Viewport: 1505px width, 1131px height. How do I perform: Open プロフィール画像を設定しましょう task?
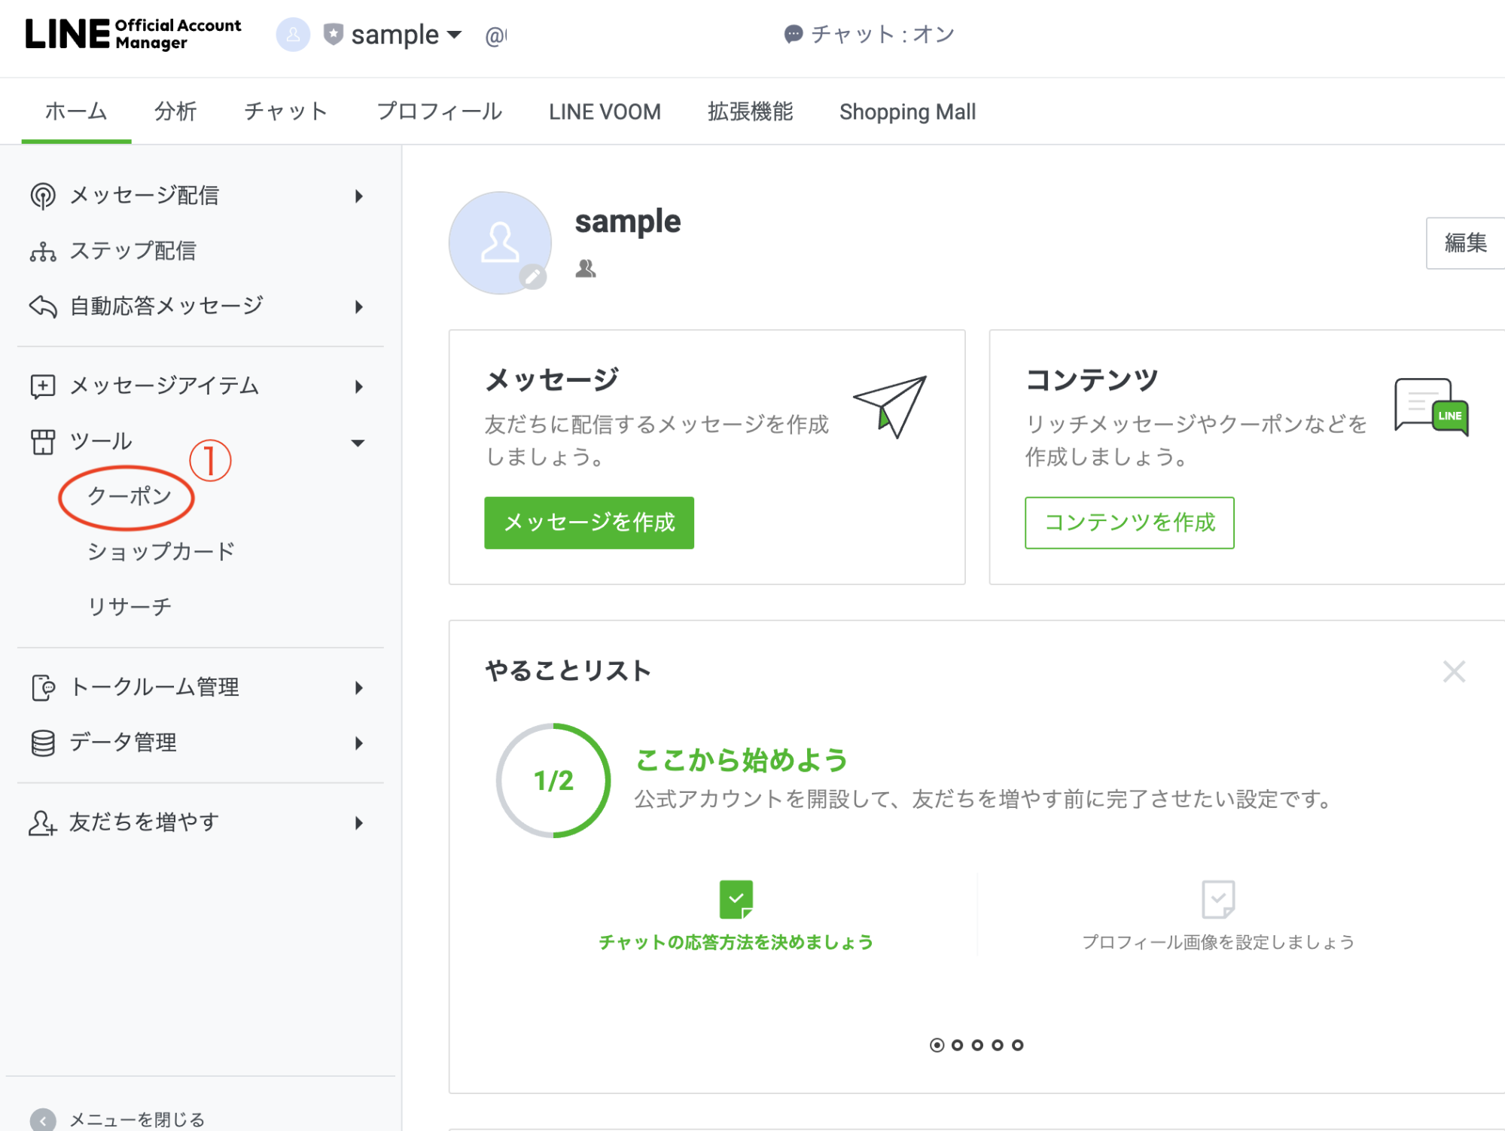point(1218,943)
